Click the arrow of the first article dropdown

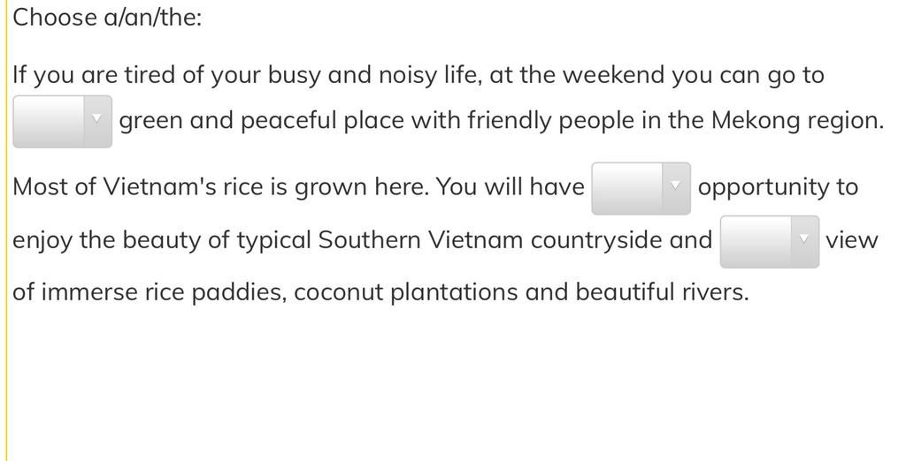click(x=98, y=119)
